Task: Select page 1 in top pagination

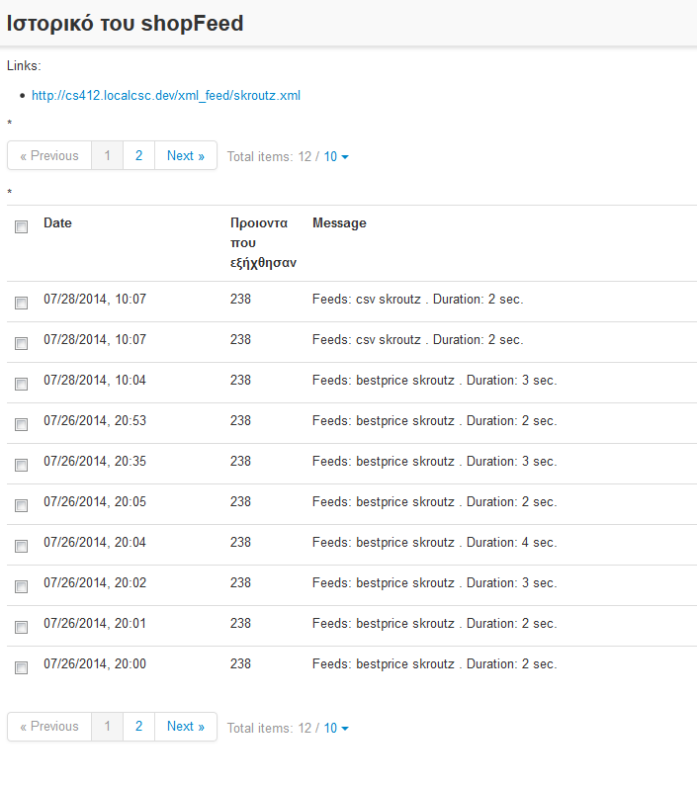Action: point(107,156)
